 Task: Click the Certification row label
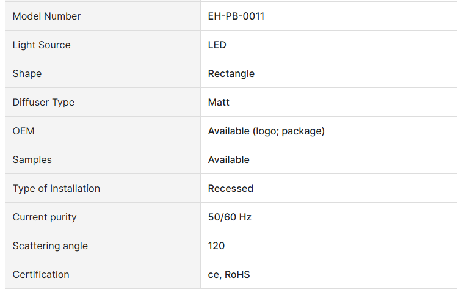pyautogui.click(x=41, y=275)
